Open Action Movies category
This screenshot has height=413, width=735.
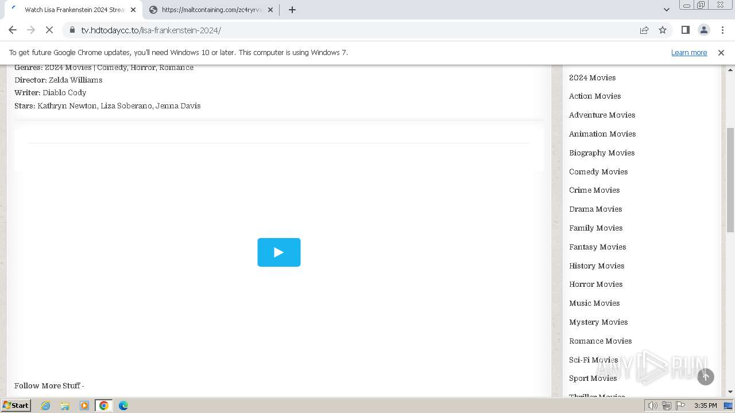(x=595, y=96)
